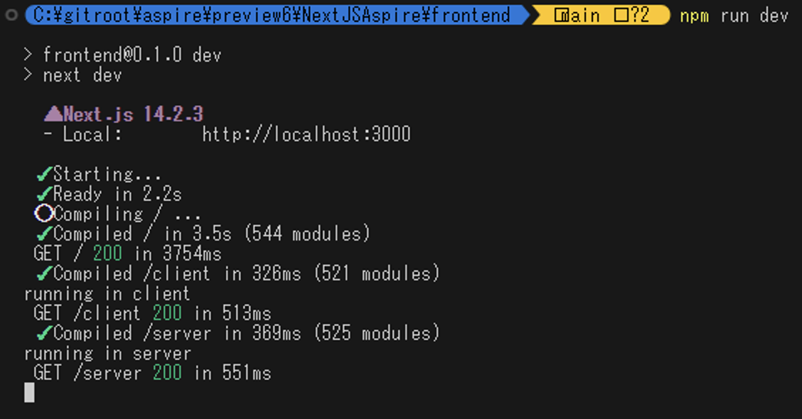Click the blinking terminal cursor block

[x=29, y=393]
